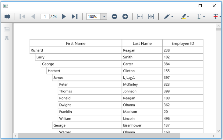Click the Employee ID column header
Image resolution: width=223 pixels, height=140 pixels.
click(183, 43)
